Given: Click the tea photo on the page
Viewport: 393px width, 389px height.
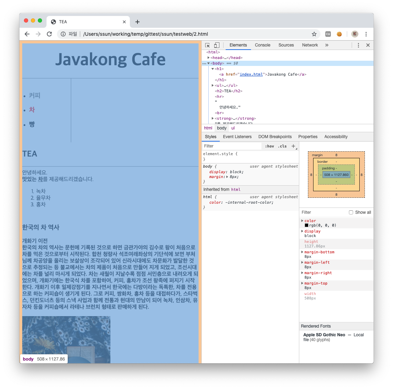Looking at the screenshot, I should coord(66,340).
